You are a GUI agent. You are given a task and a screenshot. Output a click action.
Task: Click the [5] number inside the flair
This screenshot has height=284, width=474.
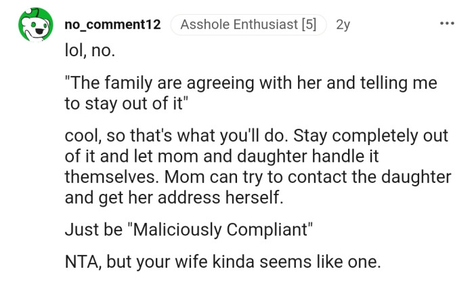pos(309,24)
